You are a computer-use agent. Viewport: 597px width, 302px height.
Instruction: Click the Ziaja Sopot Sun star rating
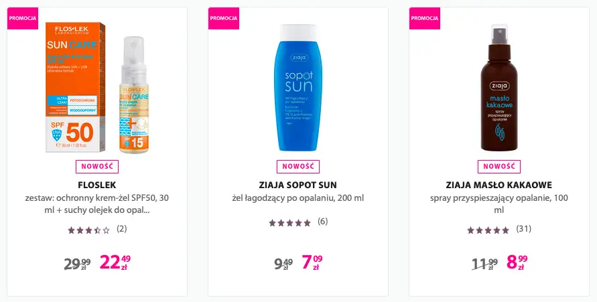coord(289,222)
